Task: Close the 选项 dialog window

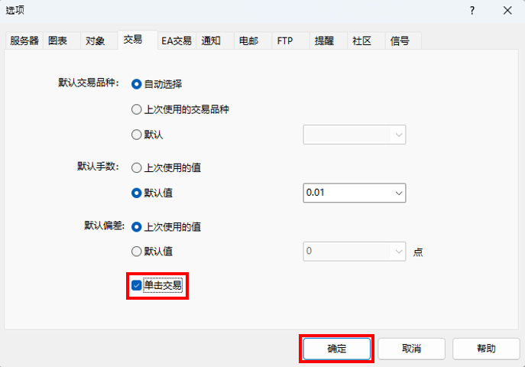Action: coord(507,11)
